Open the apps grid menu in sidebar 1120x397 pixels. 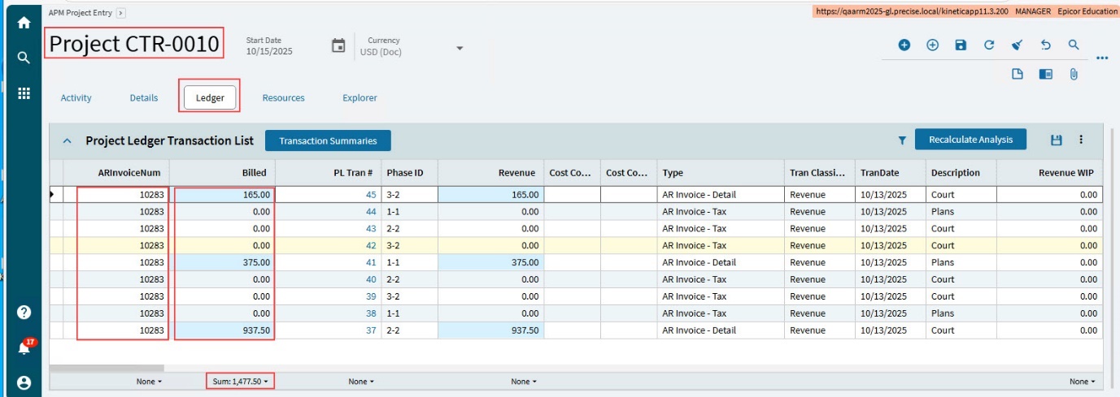pyautogui.click(x=24, y=93)
